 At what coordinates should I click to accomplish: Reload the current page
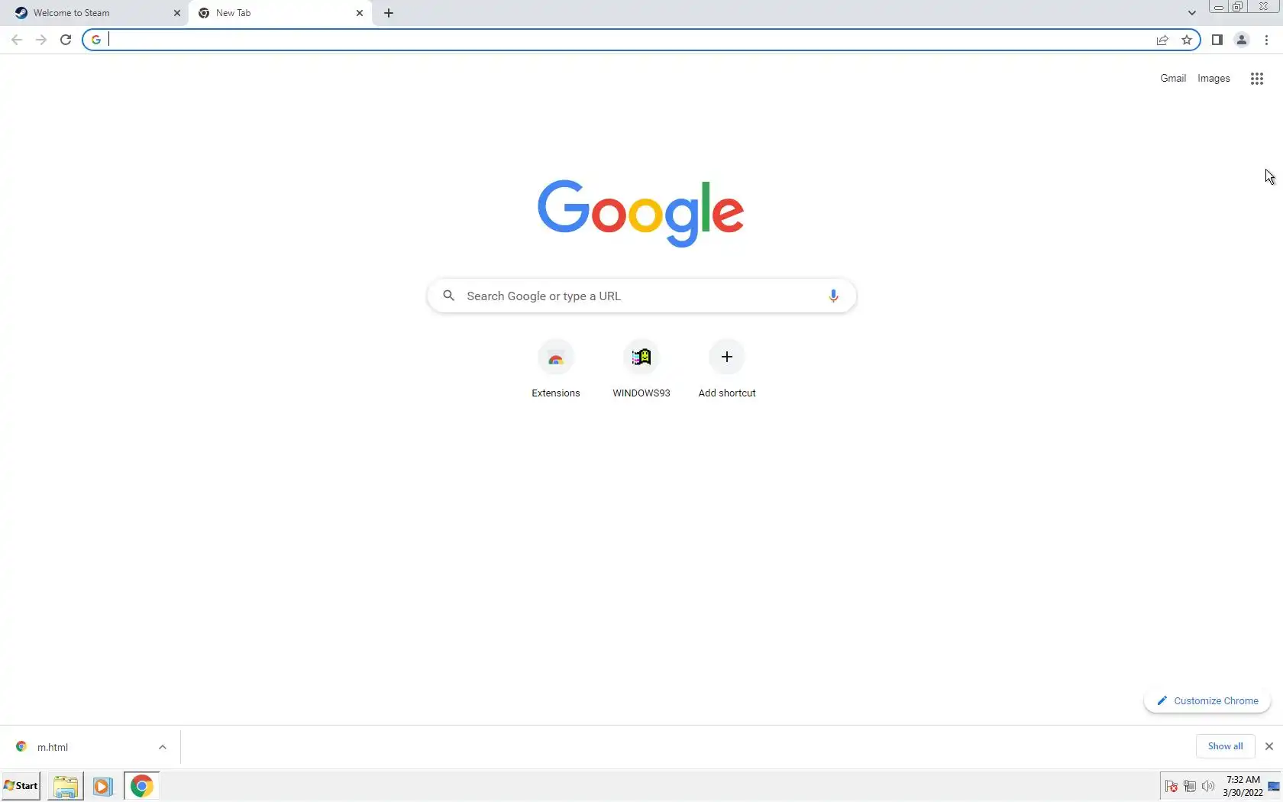pyautogui.click(x=66, y=40)
